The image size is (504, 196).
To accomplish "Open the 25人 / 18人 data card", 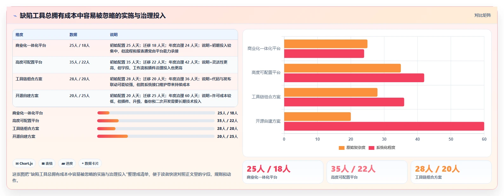I will click(x=283, y=172).
